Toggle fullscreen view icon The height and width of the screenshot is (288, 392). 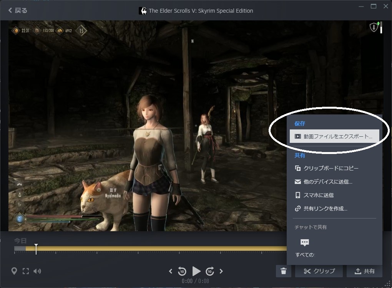(x=26, y=271)
